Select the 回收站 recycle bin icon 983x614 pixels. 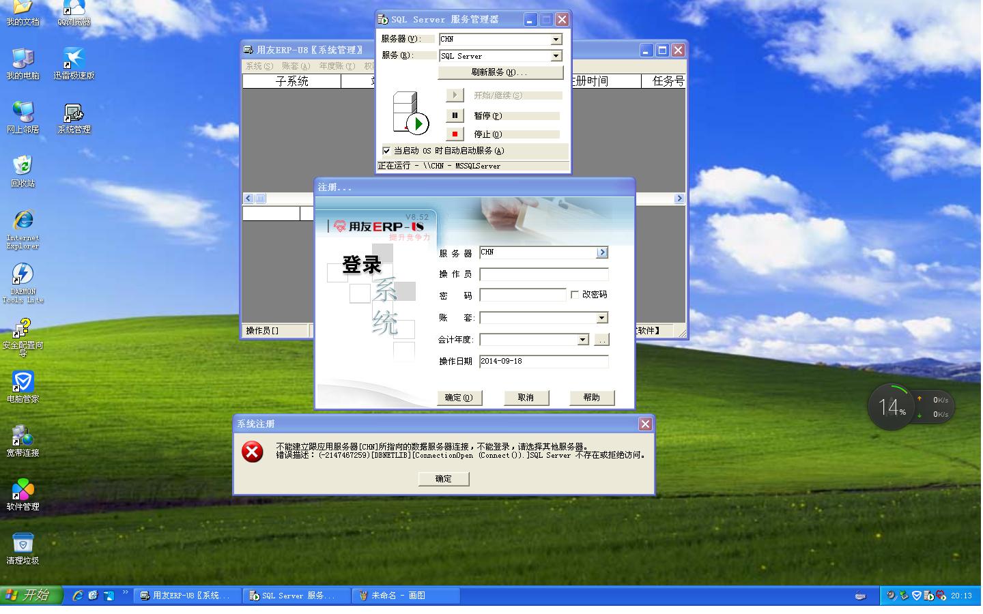click(23, 171)
